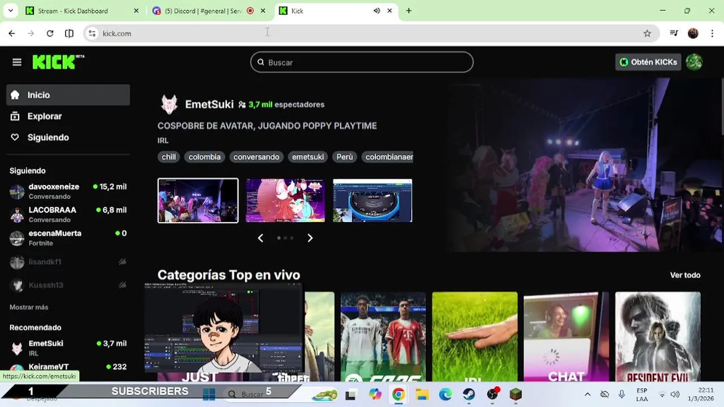Reload the page
The height and width of the screenshot is (407, 724).
tap(50, 33)
